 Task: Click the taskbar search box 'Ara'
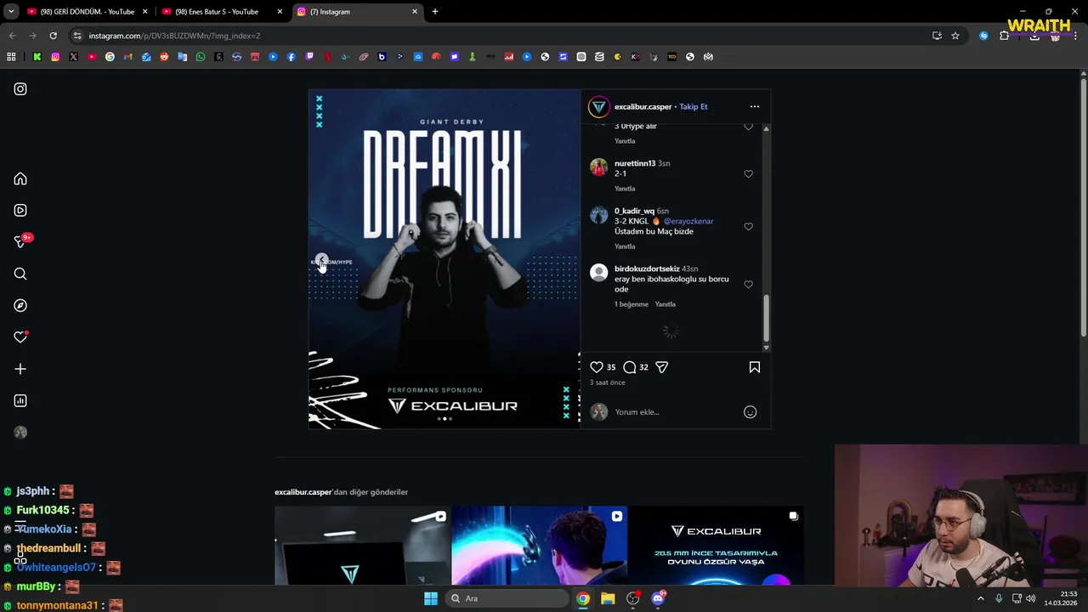(508, 598)
